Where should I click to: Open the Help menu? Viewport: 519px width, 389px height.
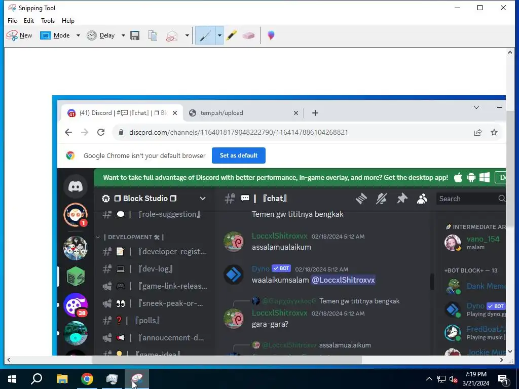click(x=68, y=20)
